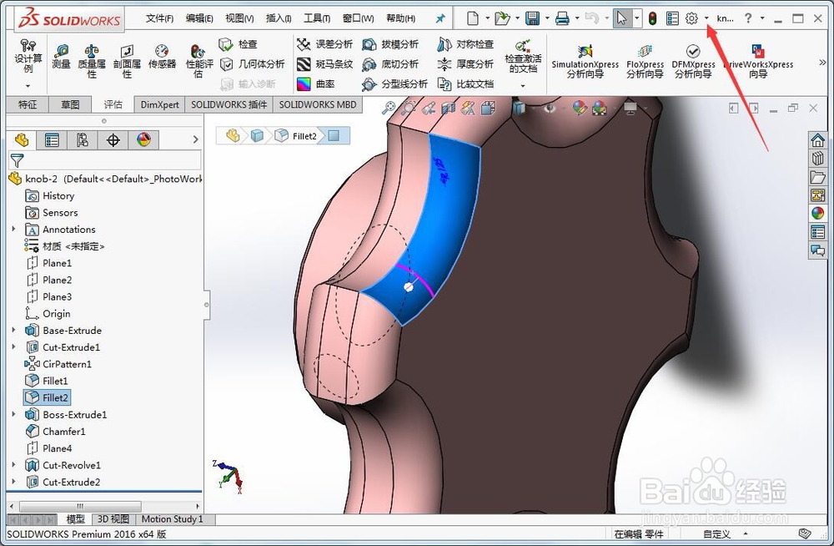This screenshot has width=834, height=546.
Task: Open the 插入(I) menu
Action: [x=279, y=18]
